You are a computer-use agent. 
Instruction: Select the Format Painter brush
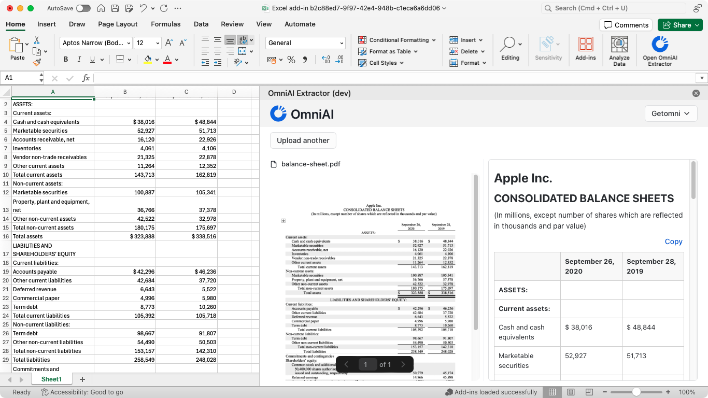37,62
